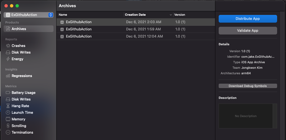
Task: Click the green zoom window button
Action: point(17,6)
